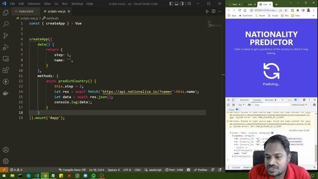Open a new Chrome tab
318x179 pixels.
(x=276, y=4)
